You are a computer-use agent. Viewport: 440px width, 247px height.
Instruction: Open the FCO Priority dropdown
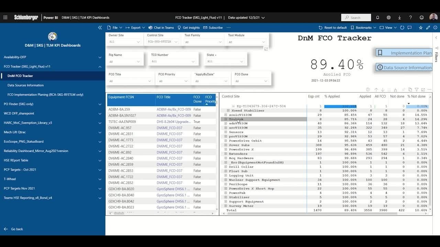pos(173,81)
